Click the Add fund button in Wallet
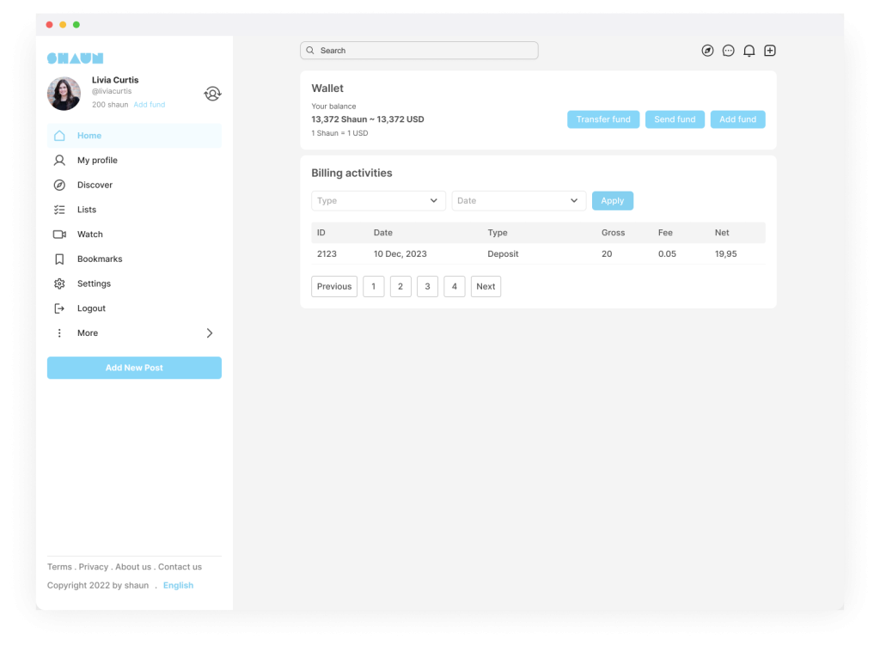 point(737,119)
